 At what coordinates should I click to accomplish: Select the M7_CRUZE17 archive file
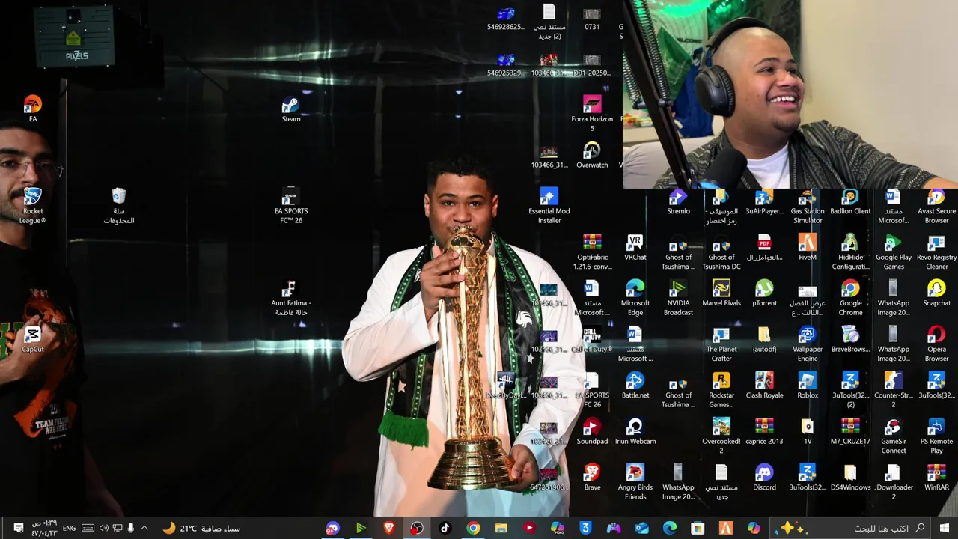[x=850, y=431]
